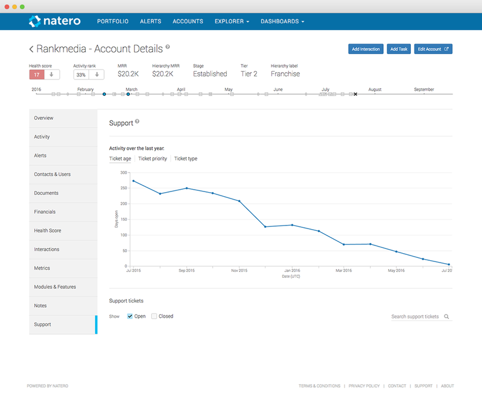Open the Activity sidebar section
Viewport: 482px width, 400px height.
coord(63,137)
